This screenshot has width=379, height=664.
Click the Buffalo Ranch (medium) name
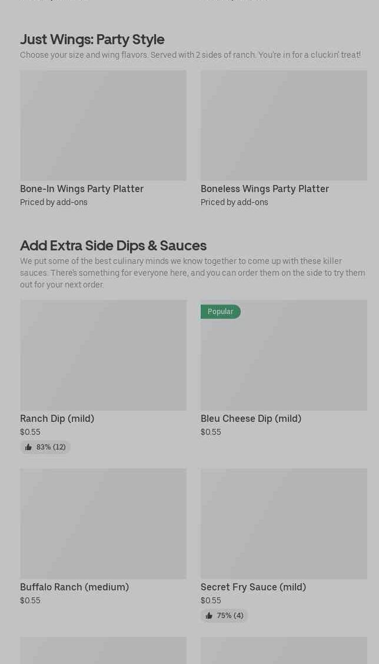74,587
